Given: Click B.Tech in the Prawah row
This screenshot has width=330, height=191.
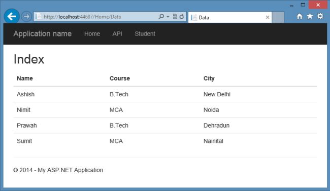Looking at the screenshot, I should [119, 126].
